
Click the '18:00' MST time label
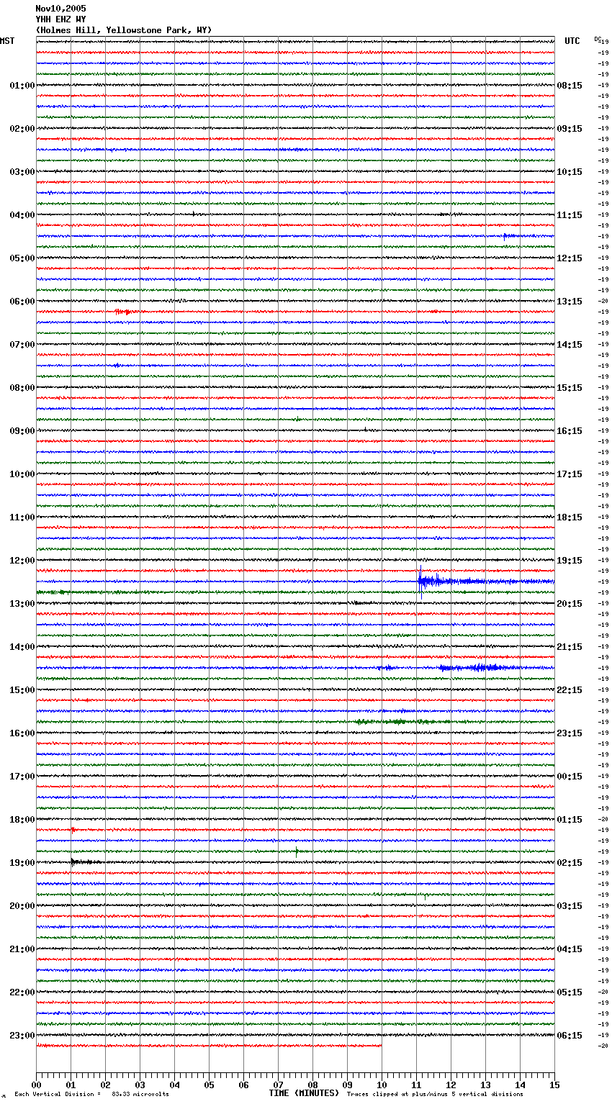(22, 820)
